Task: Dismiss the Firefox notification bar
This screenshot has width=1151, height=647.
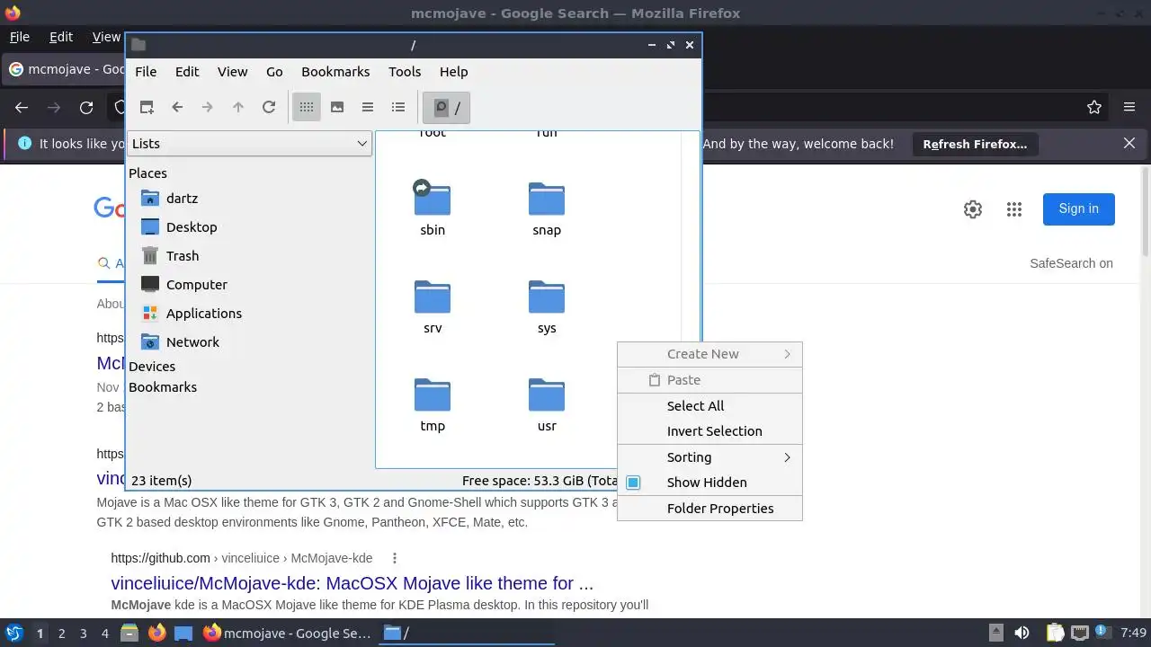Action: (1129, 144)
